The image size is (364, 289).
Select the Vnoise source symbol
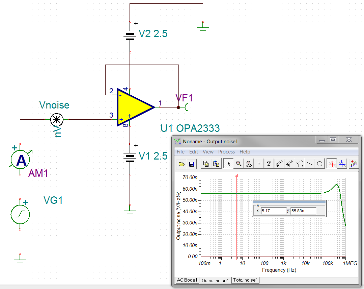(57, 120)
